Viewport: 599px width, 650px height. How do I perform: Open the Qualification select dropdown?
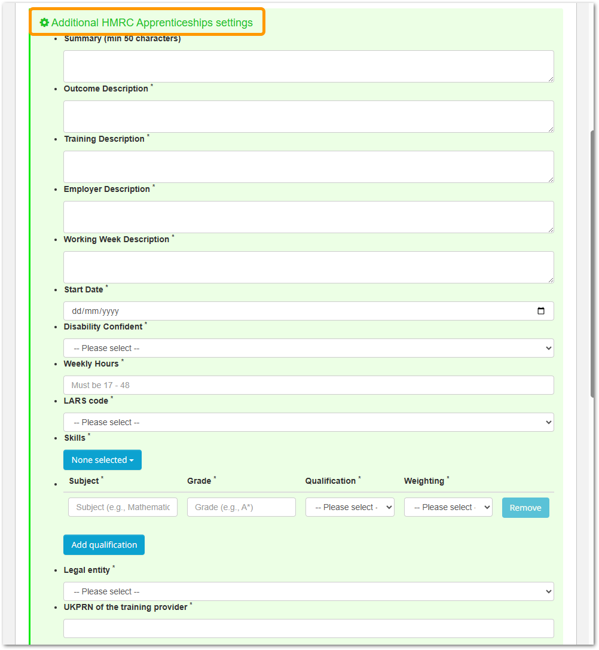pyautogui.click(x=350, y=507)
